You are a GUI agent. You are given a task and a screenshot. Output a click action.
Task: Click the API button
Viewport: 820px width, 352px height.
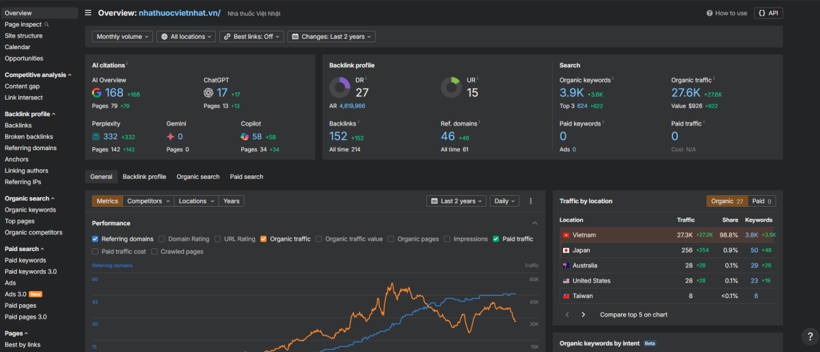pos(768,13)
